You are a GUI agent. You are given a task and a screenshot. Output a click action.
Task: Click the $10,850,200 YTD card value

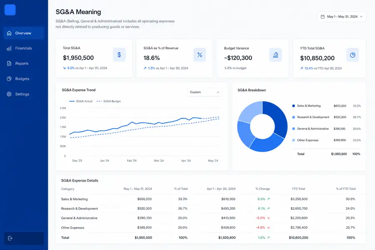click(x=317, y=58)
